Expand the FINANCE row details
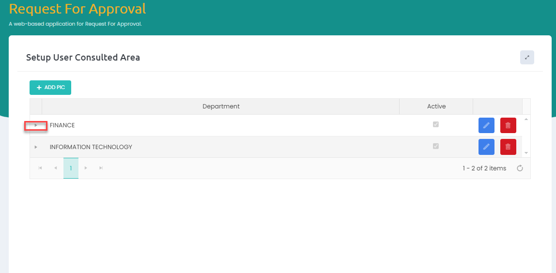556x273 pixels. 36,125
